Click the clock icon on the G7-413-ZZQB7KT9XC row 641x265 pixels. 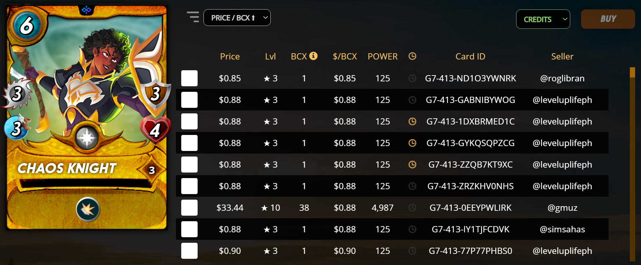412,164
